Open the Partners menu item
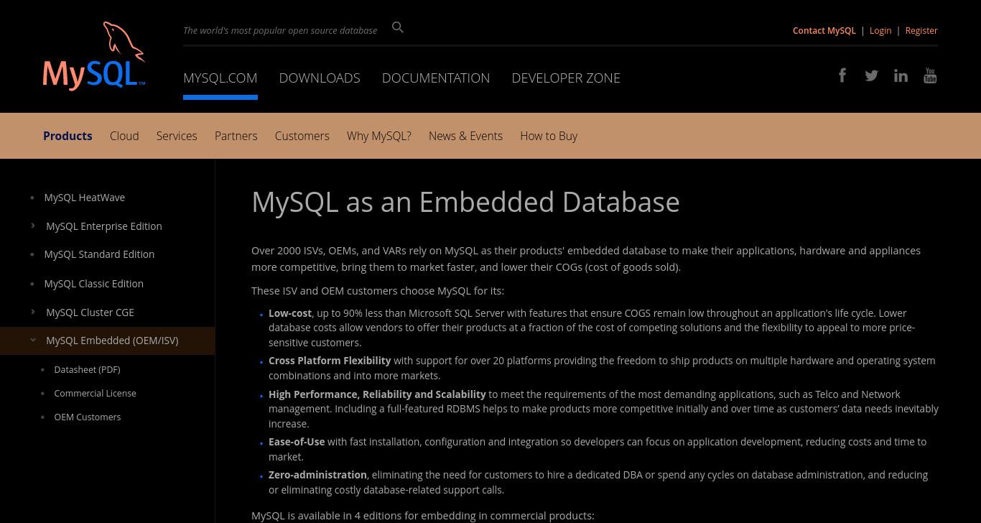981x523 pixels. click(236, 136)
